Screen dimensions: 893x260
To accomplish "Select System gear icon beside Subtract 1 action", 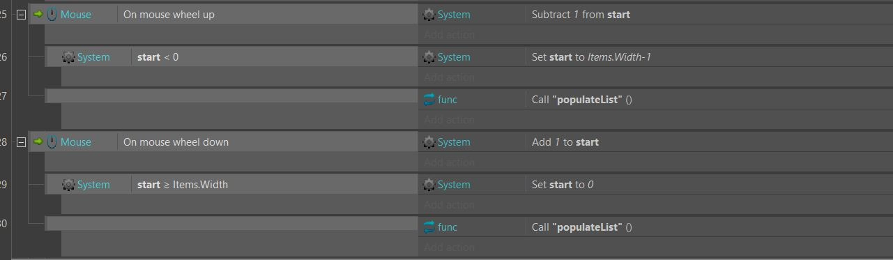I will (429, 14).
